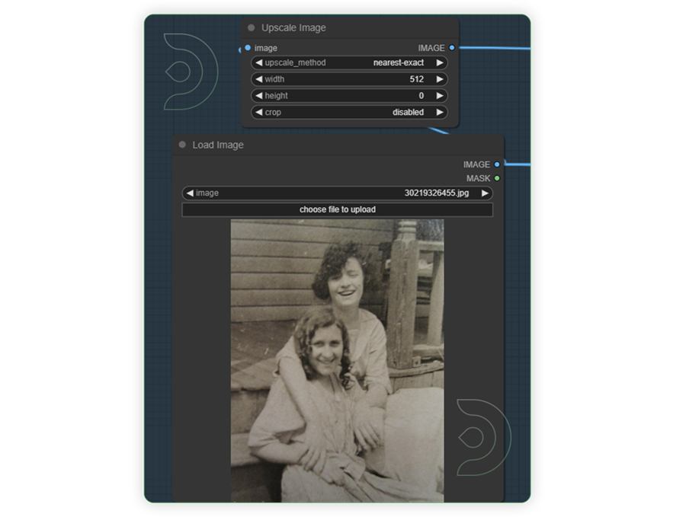Click the IMAGE label on Upscale Image node
686x517 pixels.
tap(431, 48)
